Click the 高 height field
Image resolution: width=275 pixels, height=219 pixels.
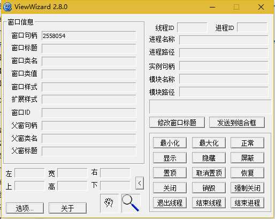[x=72, y=186]
